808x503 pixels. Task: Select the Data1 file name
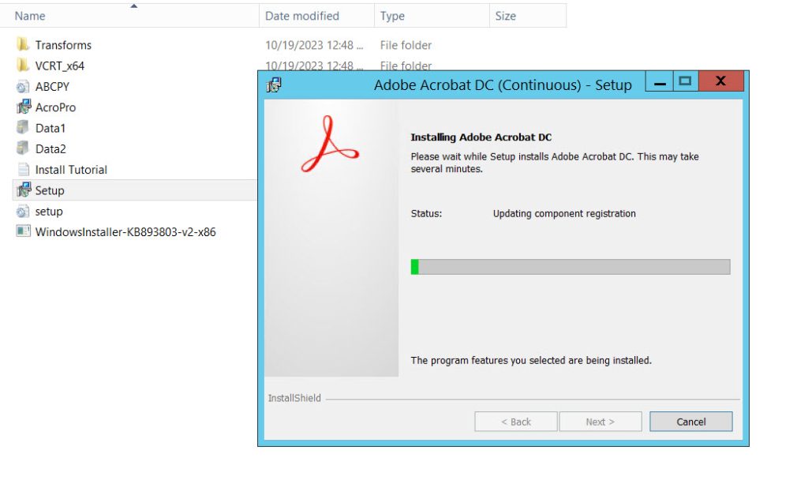pos(50,128)
